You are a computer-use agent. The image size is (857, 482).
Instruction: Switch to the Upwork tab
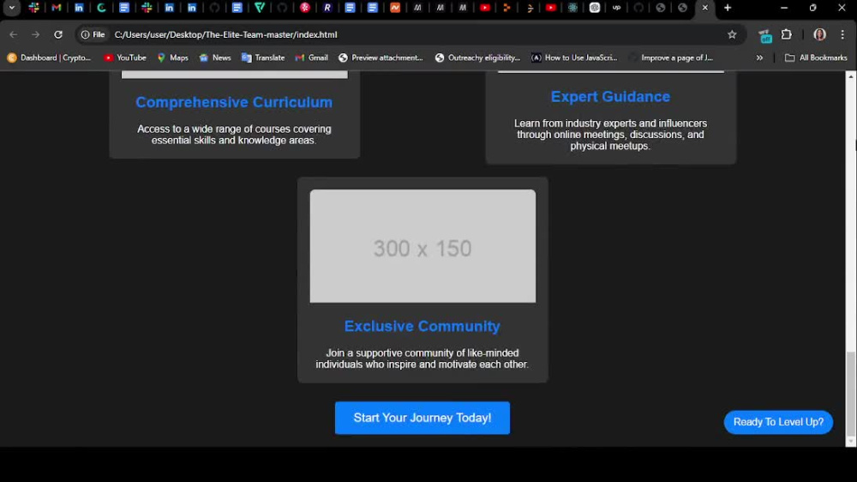tap(616, 8)
